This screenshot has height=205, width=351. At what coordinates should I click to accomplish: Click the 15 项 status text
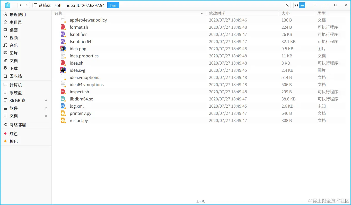tap(201, 202)
